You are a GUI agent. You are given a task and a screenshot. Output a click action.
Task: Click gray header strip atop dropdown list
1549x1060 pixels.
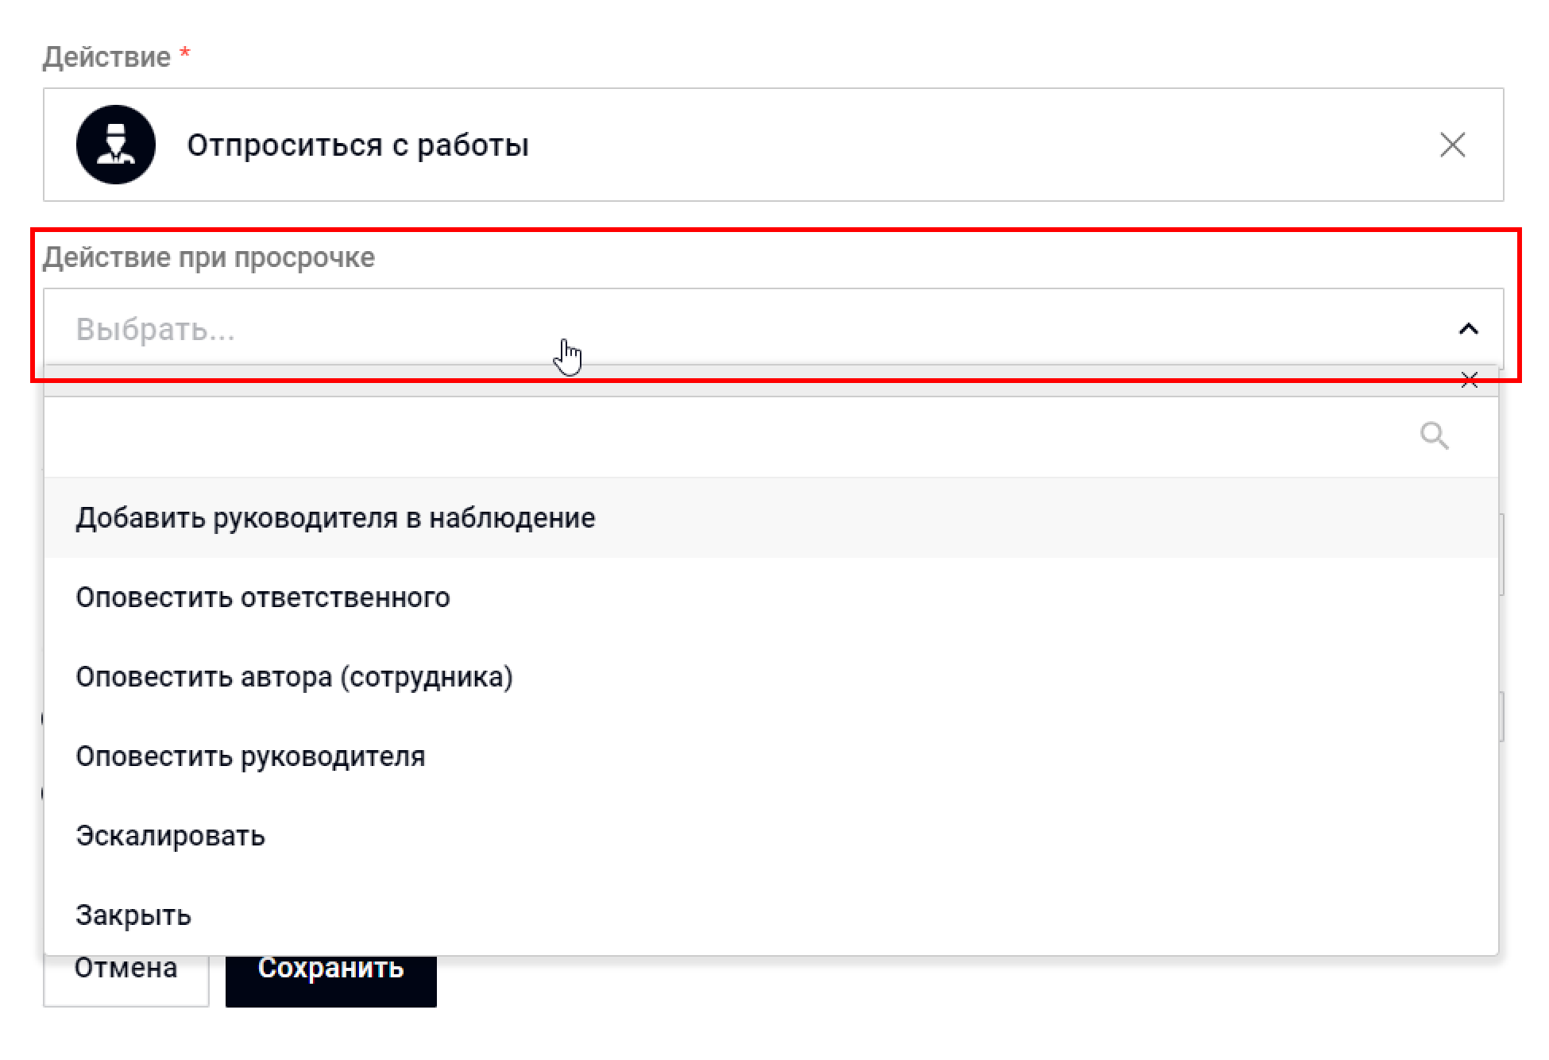(715, 382)
